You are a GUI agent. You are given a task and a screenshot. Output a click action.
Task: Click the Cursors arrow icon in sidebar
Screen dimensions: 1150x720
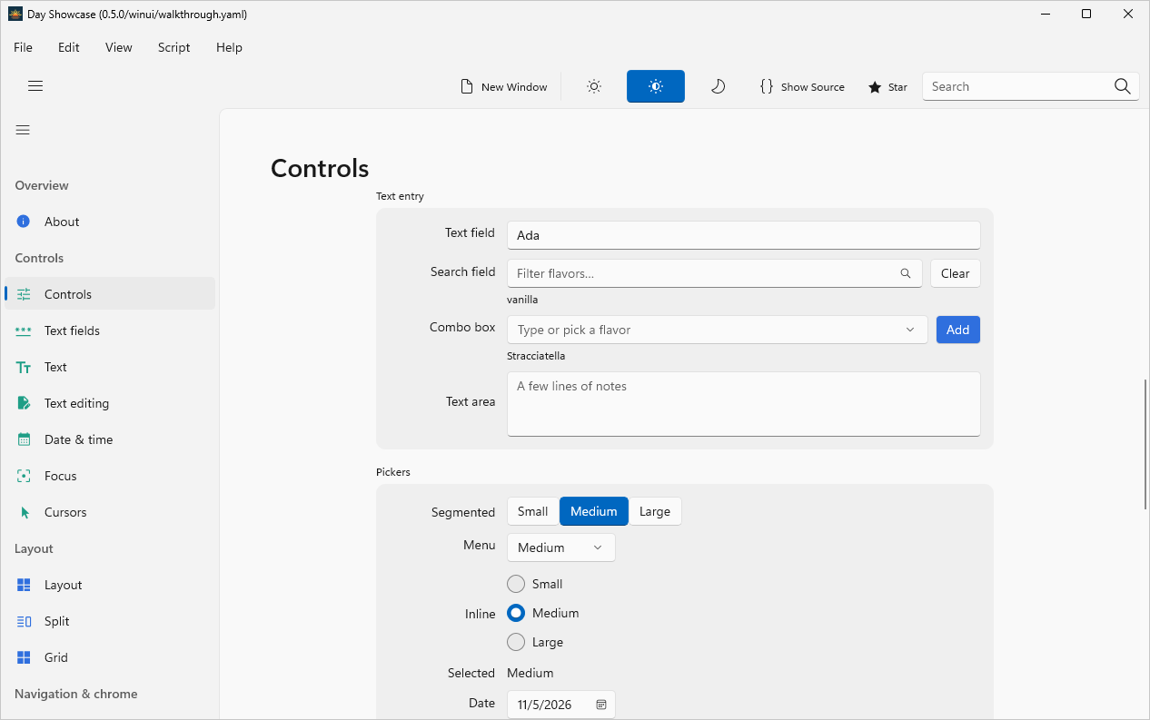(25, 512)
